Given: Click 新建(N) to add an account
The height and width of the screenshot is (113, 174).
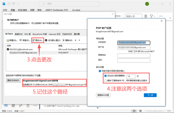Looking at the screenshot, I should coord(12,40).
